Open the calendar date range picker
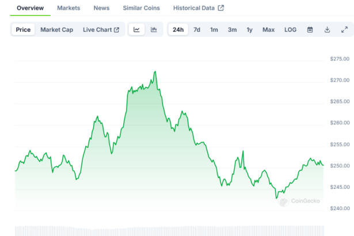354x236 pixels. pyautogui.click(x=310, y=29)
